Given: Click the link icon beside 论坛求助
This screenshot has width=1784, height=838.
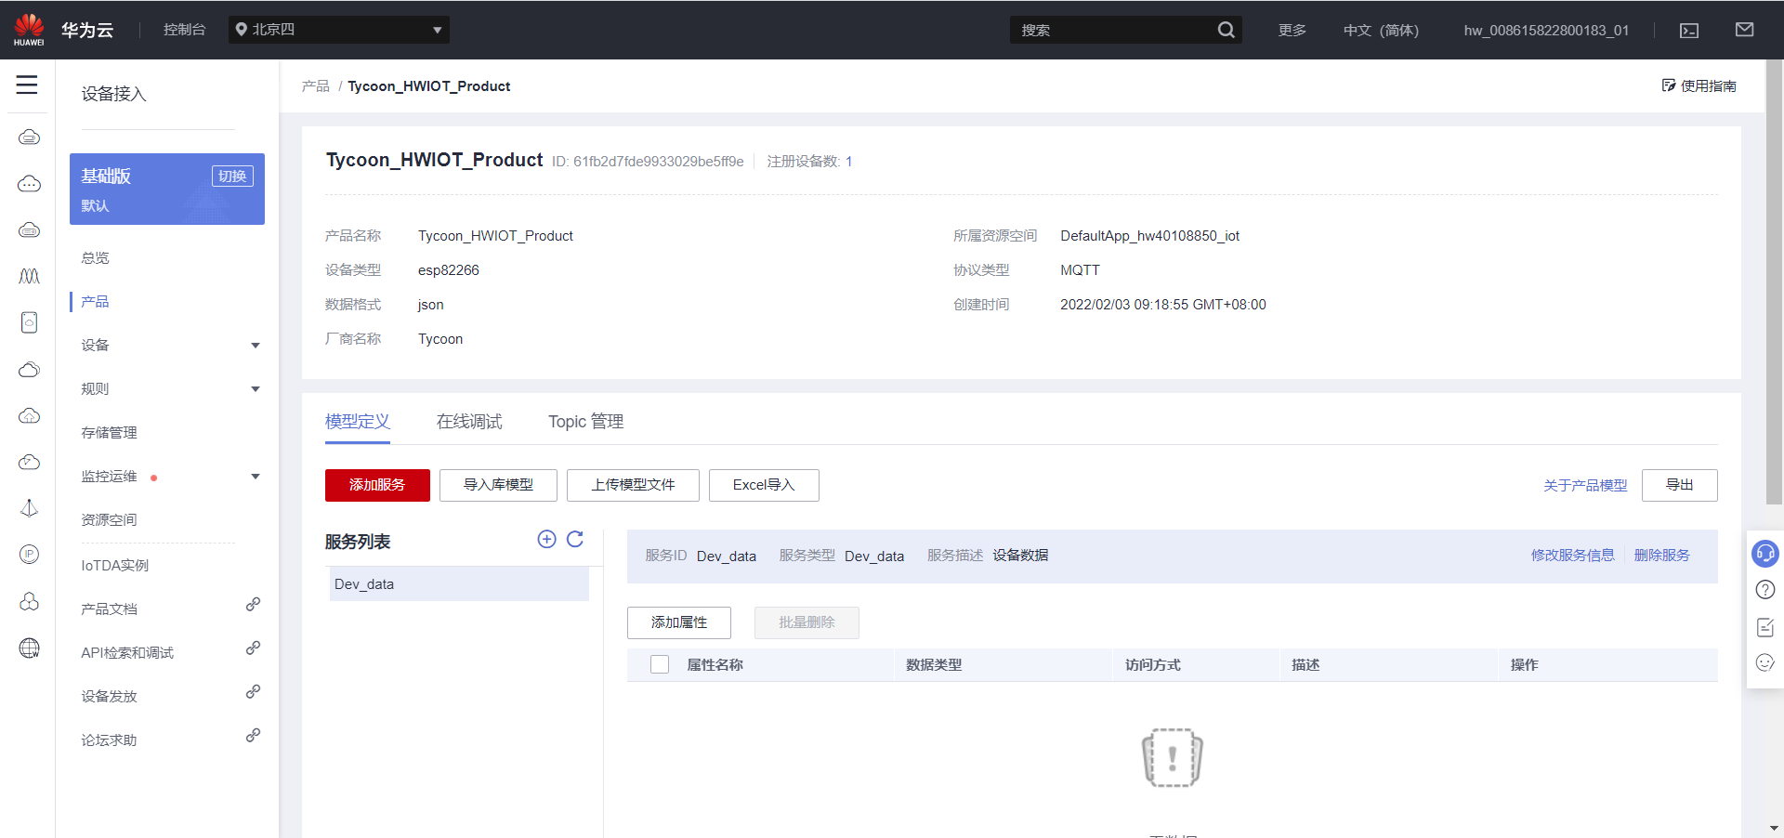Looking at the screenshot, I should click(x=253, y=736).
